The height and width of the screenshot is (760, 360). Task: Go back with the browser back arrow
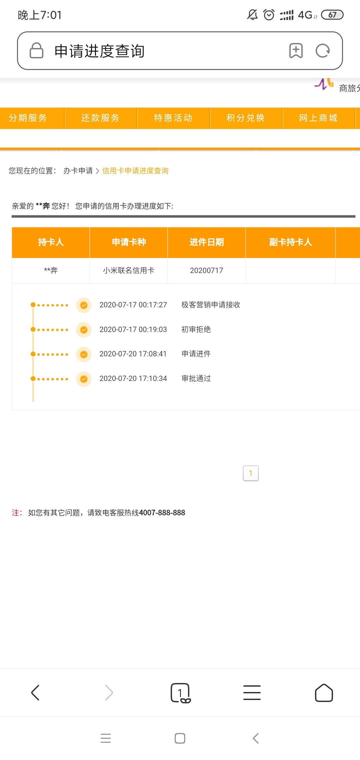(x=35, y=693)
